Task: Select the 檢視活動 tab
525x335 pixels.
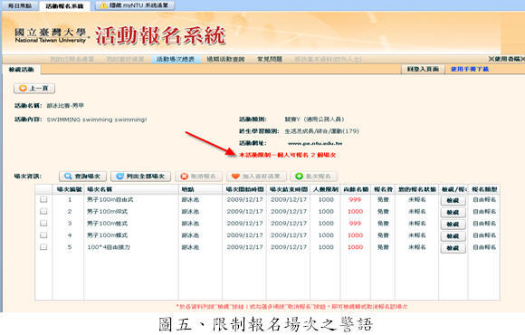Action: click(x=21, y=70)
